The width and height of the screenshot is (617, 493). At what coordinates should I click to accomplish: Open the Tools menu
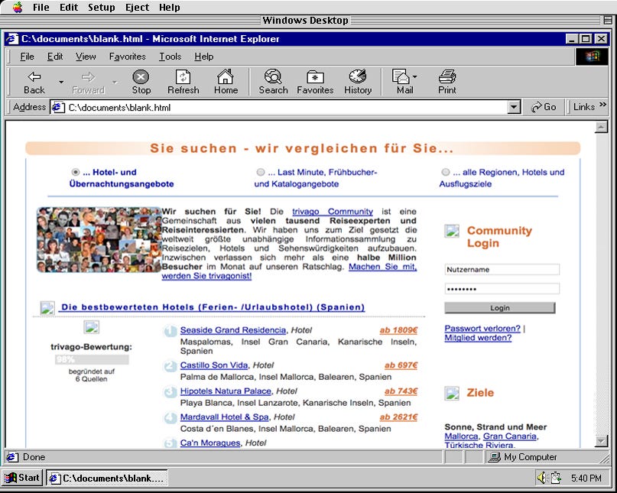coord(170,57)
